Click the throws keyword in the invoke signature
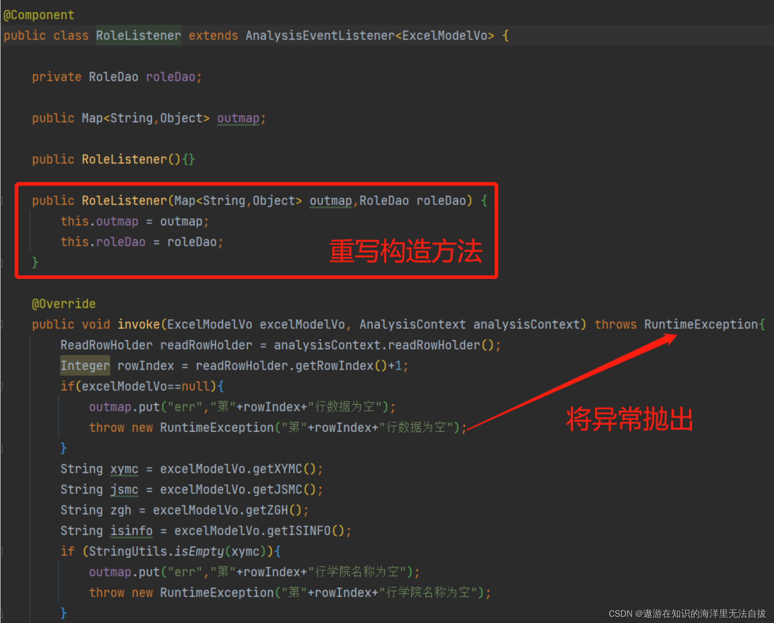The width and height of the screenshot is (774, 623). click(615, 325)
